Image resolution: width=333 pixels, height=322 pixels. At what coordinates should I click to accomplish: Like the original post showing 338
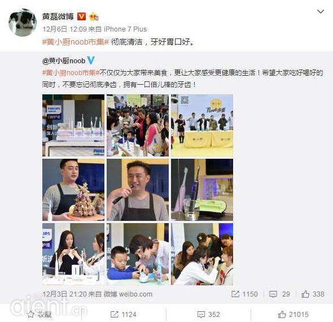pos(313,294)
